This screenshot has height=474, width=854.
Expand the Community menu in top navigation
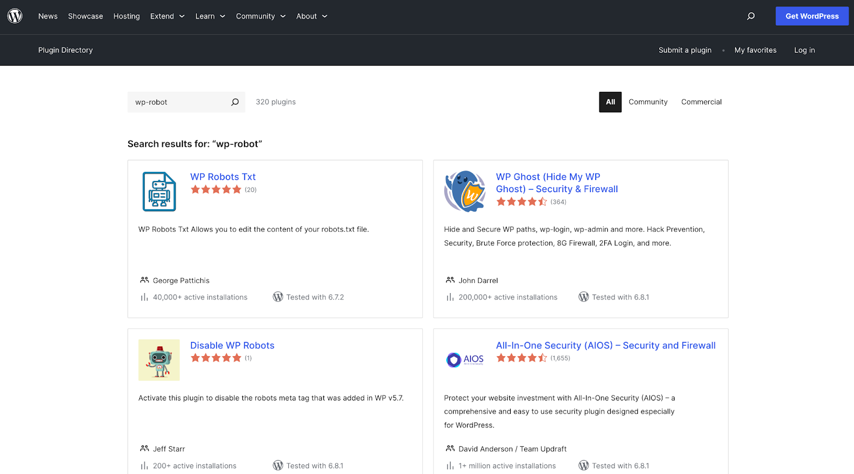(261, 16)
